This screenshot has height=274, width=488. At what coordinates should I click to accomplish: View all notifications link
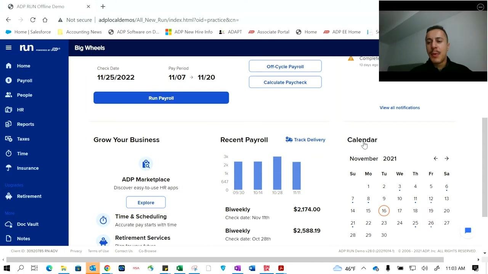[400, 108]
